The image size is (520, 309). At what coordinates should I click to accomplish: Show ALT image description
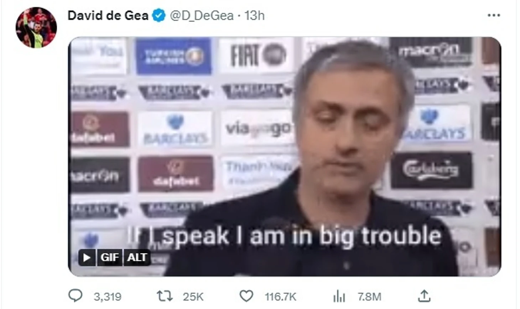coord(137,257)
